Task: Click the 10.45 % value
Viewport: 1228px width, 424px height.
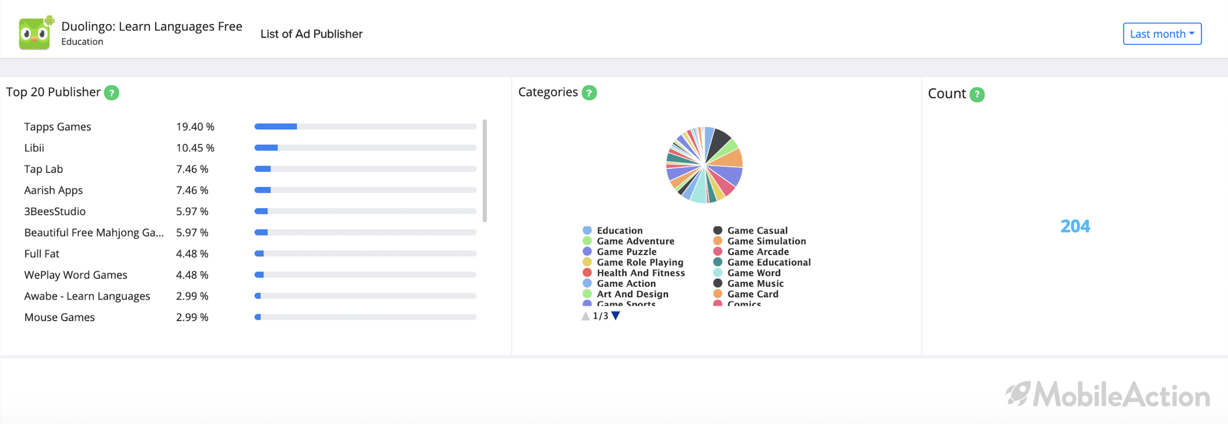Action: point(196,148)
